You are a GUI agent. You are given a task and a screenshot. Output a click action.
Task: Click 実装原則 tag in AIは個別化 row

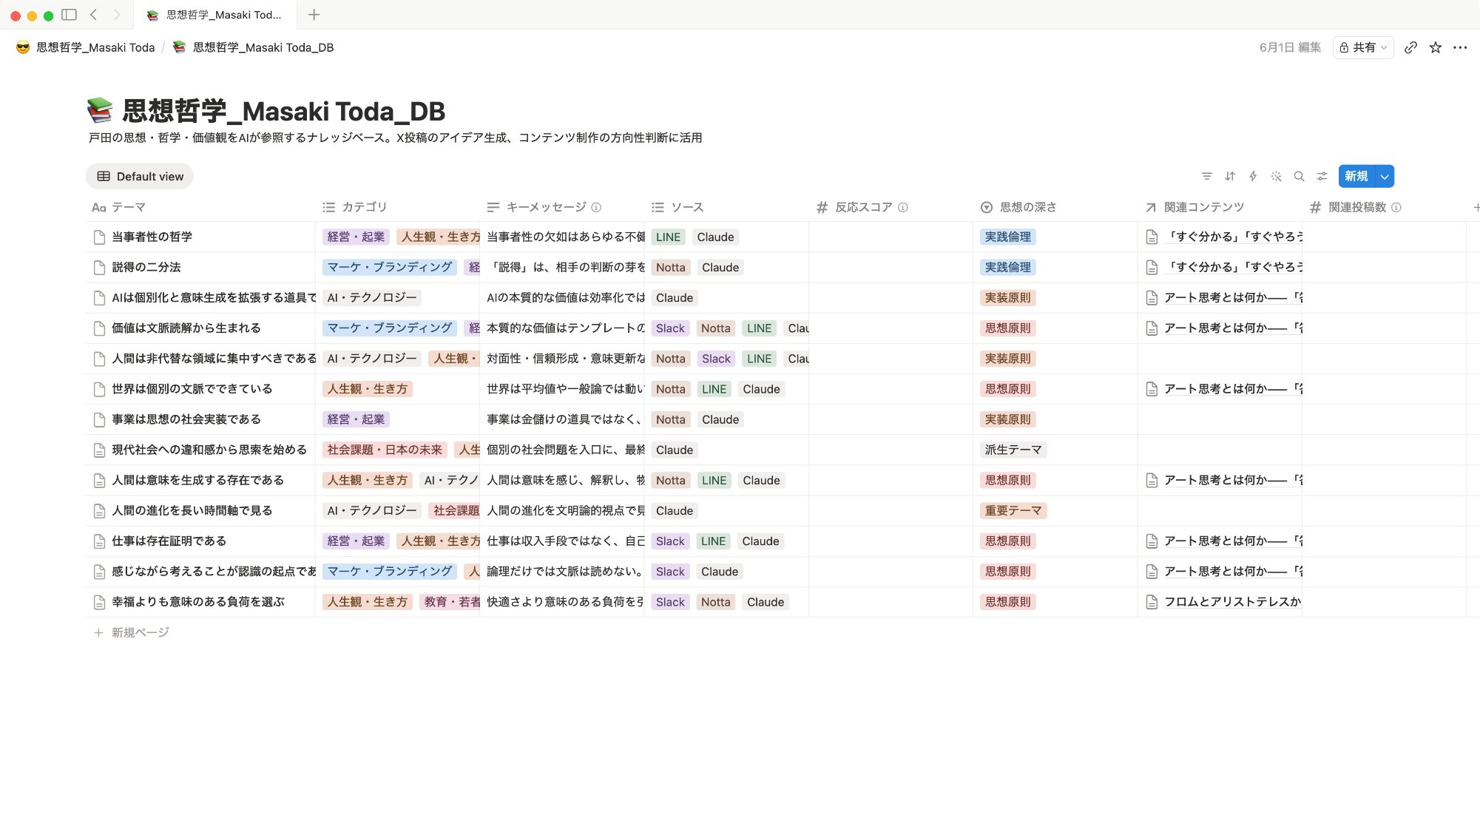point(1007,297)
